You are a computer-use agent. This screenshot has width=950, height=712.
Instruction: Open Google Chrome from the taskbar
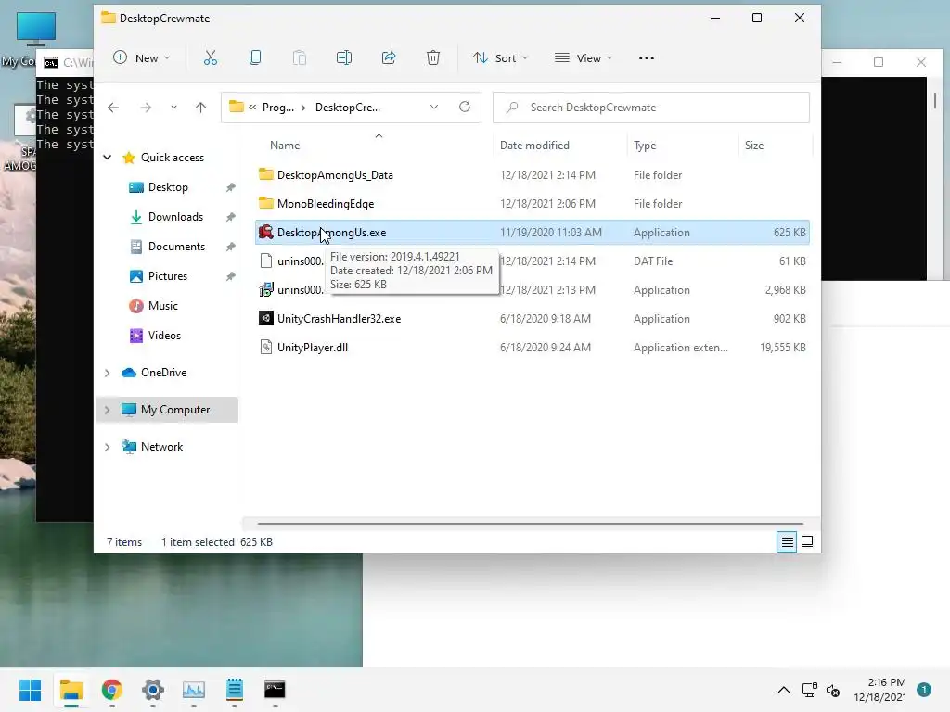(112, 690)
